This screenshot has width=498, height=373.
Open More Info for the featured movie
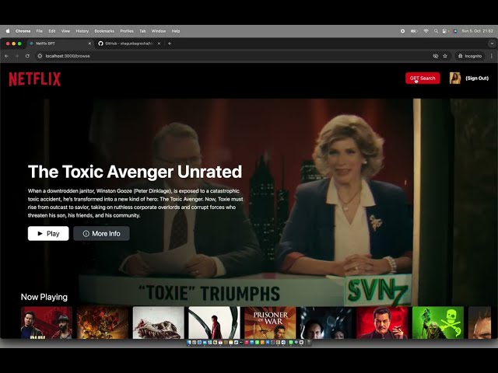tap(101, 233)
